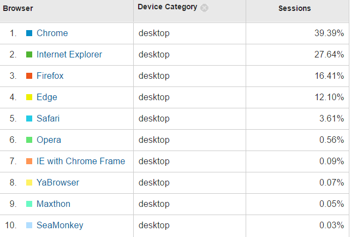Click the green Internet Explorer color square
The image size is (351, 237).
(29, 55)
